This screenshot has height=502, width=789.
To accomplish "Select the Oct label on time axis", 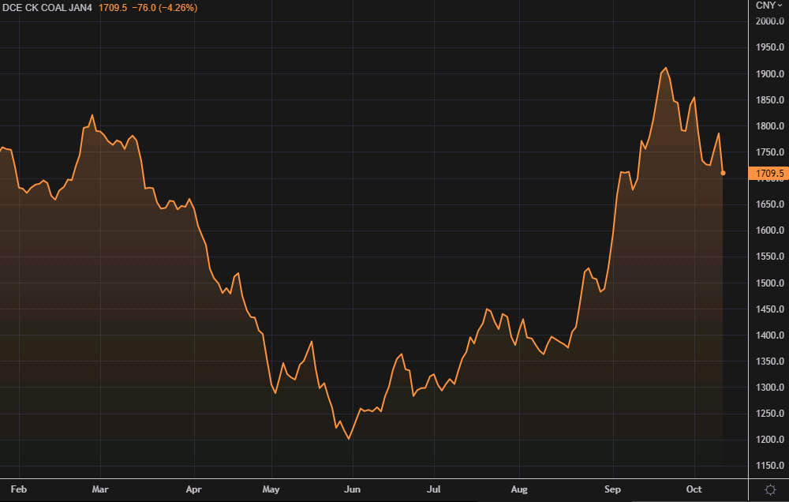I will [694, 489].
